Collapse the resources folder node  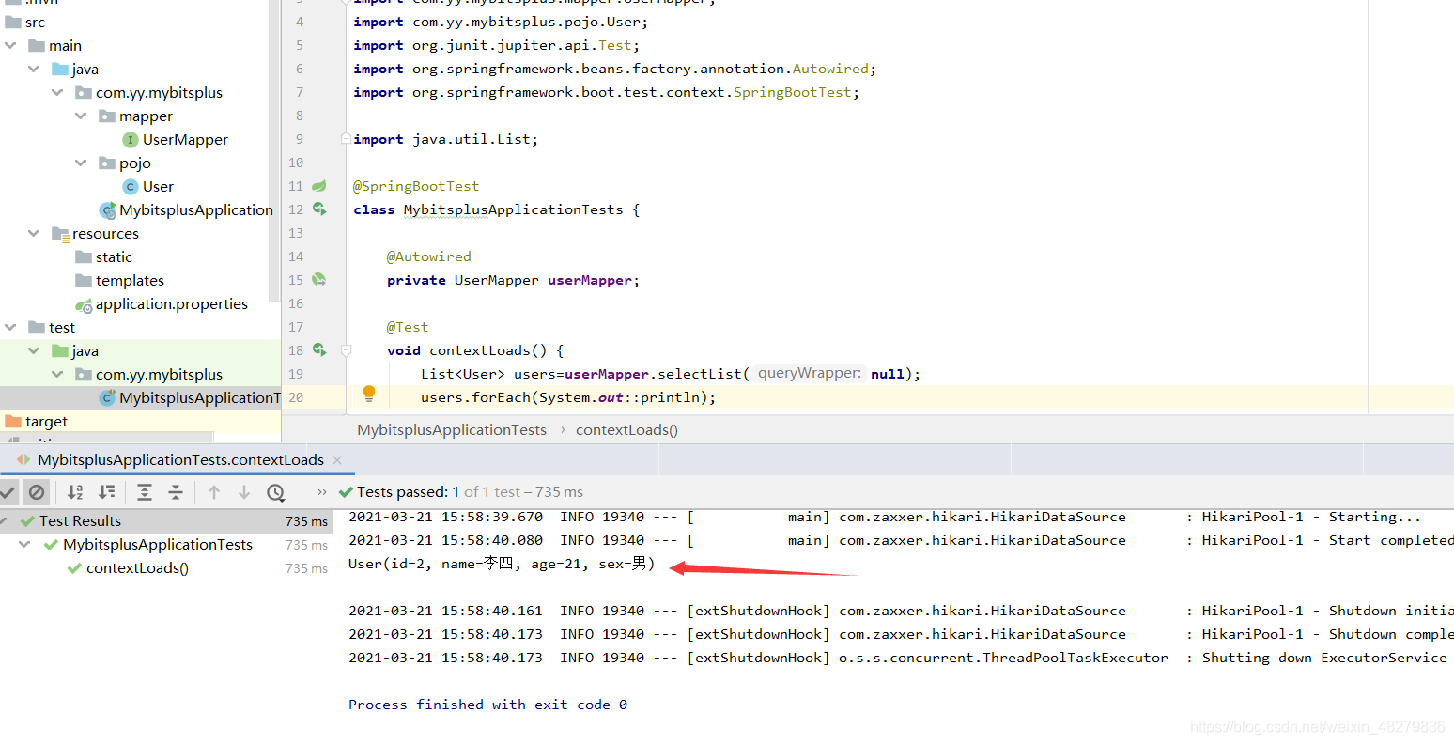pos(34,233)
